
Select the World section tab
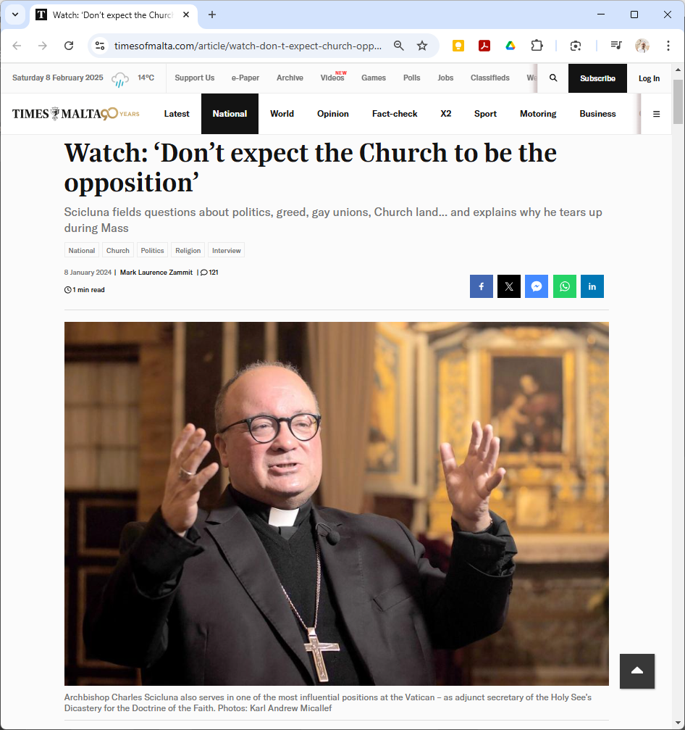click(282, 114)
